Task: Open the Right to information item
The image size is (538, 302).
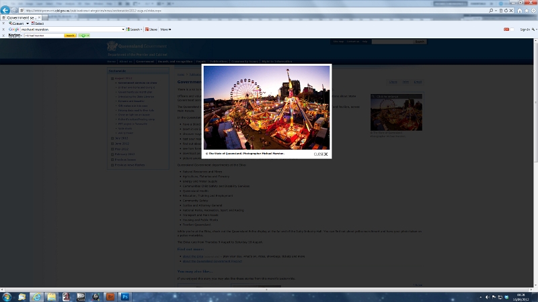Action: [x=277, y=62]
